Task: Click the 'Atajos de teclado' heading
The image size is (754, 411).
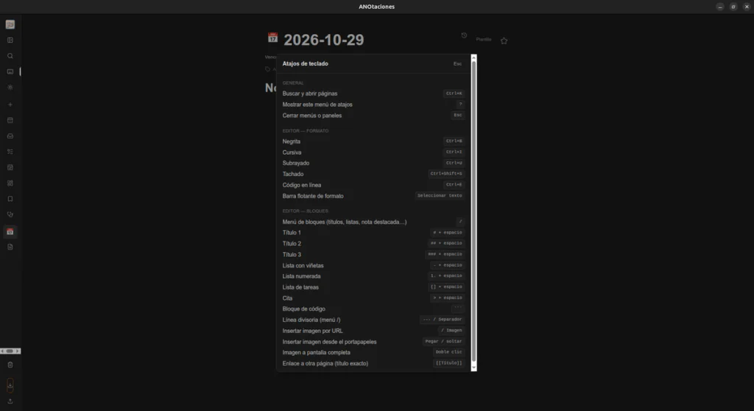Action: click(x=306, y=63)
